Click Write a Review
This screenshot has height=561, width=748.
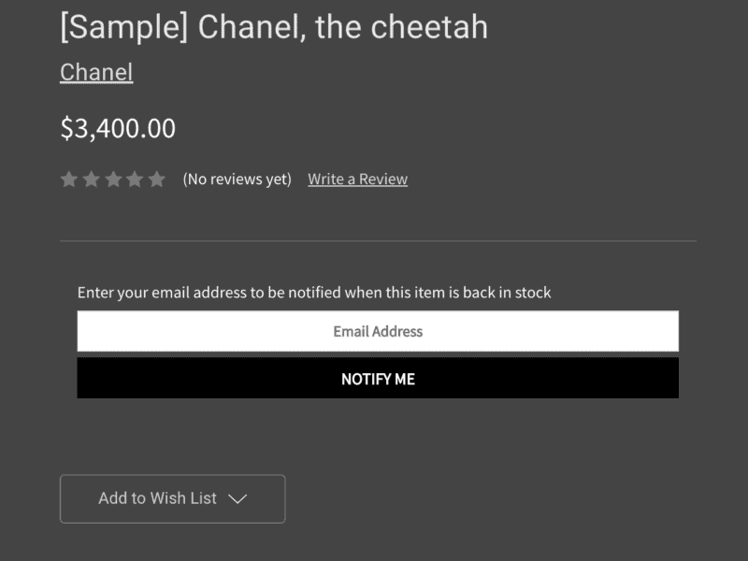pyautogui.click(x=357, y=179)
